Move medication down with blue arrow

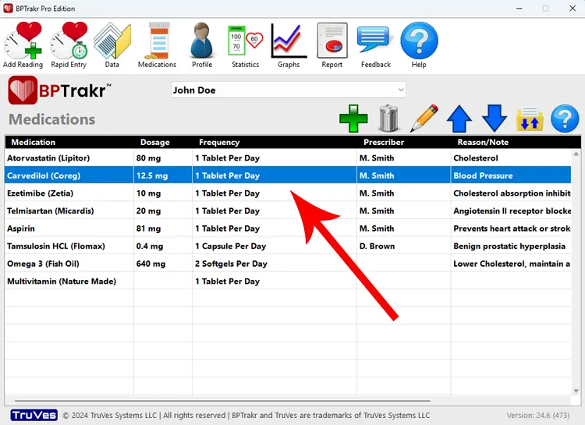tap(495, 119)
